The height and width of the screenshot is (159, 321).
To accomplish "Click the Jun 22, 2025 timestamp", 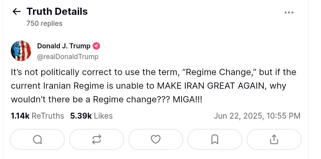I will 257,116.
